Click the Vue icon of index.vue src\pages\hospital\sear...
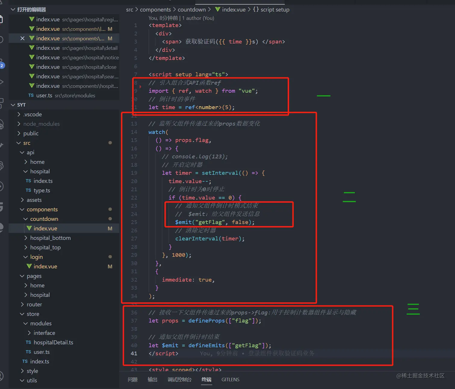Screen dimensions: 455x389 [x=32, y=76]
